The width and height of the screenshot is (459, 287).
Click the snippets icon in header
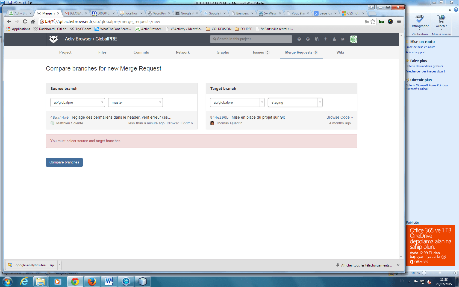(317, 39)
